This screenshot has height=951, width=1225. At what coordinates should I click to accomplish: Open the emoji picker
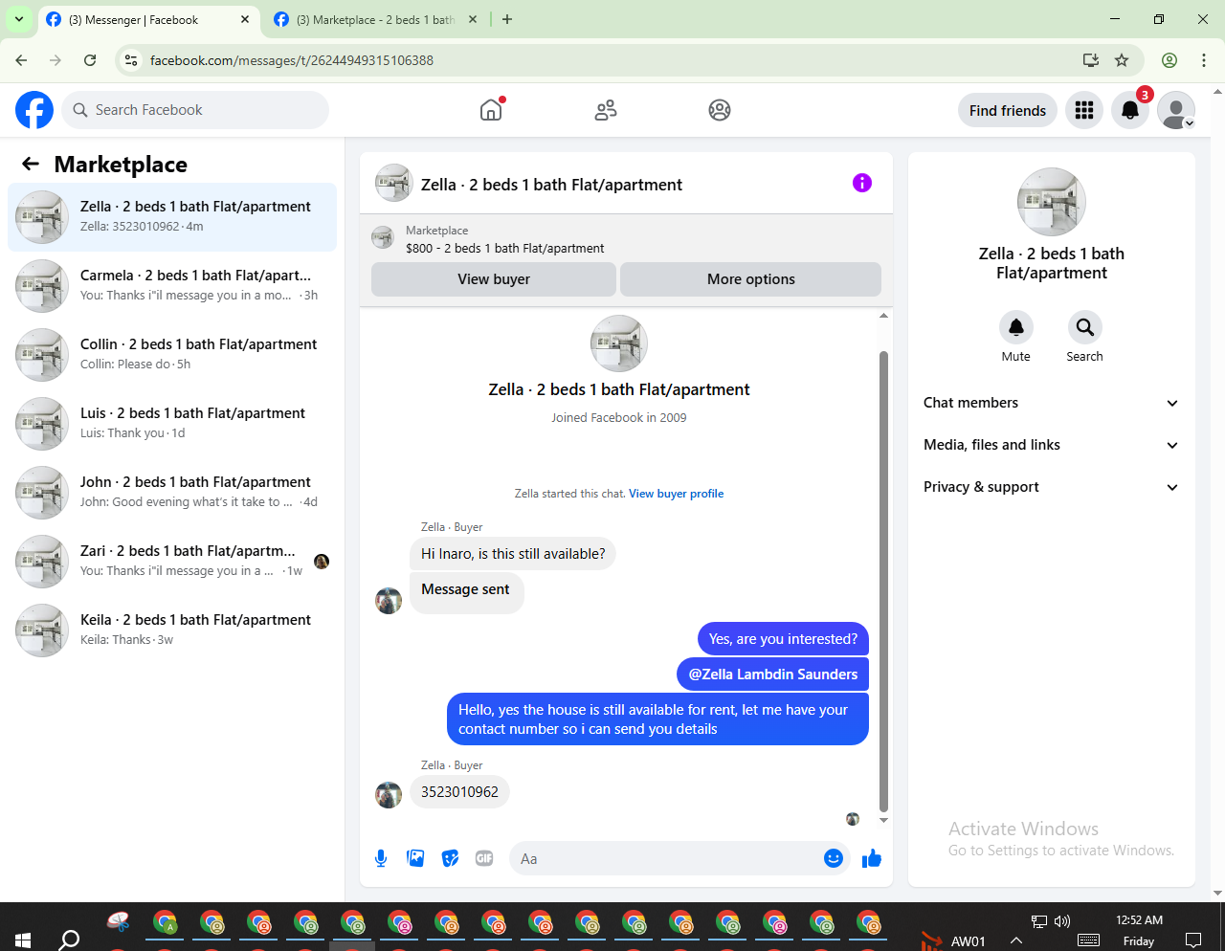834,858
